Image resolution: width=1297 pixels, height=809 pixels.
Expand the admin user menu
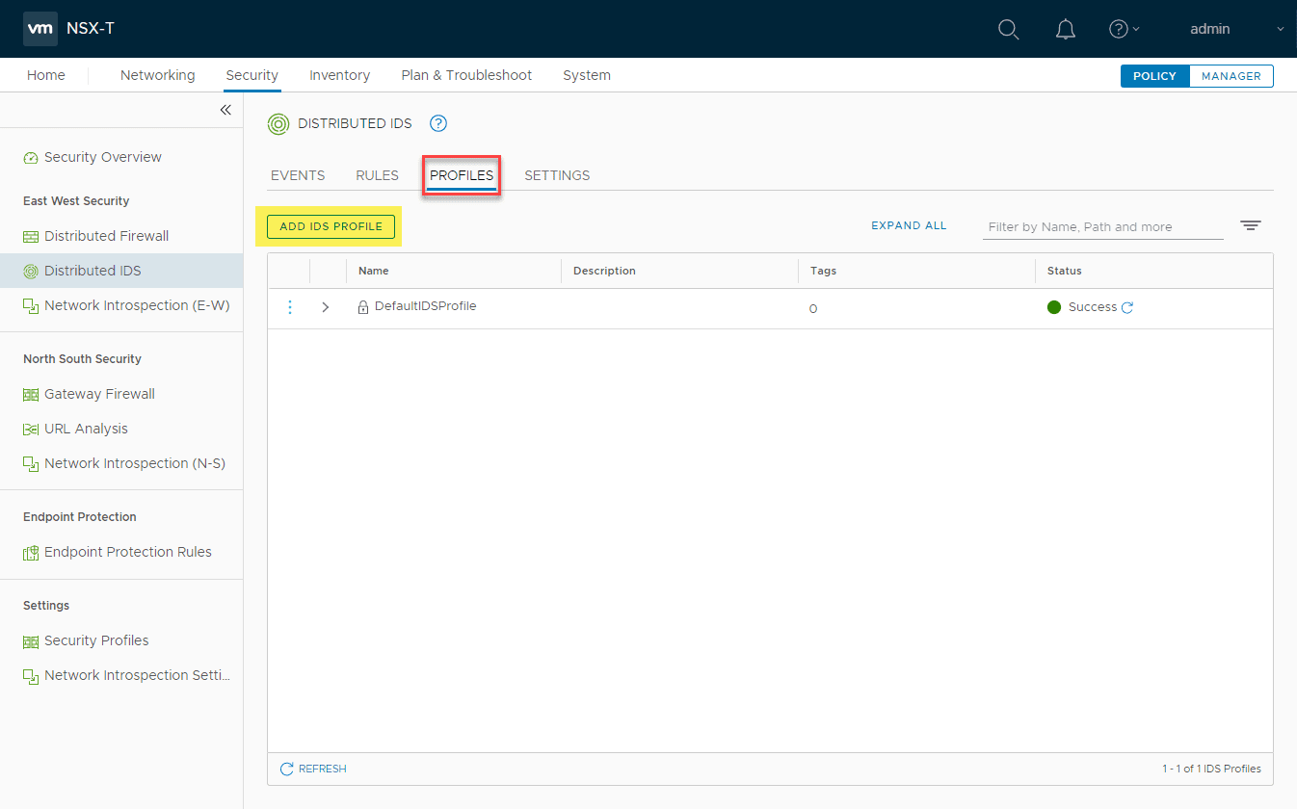1237,29
